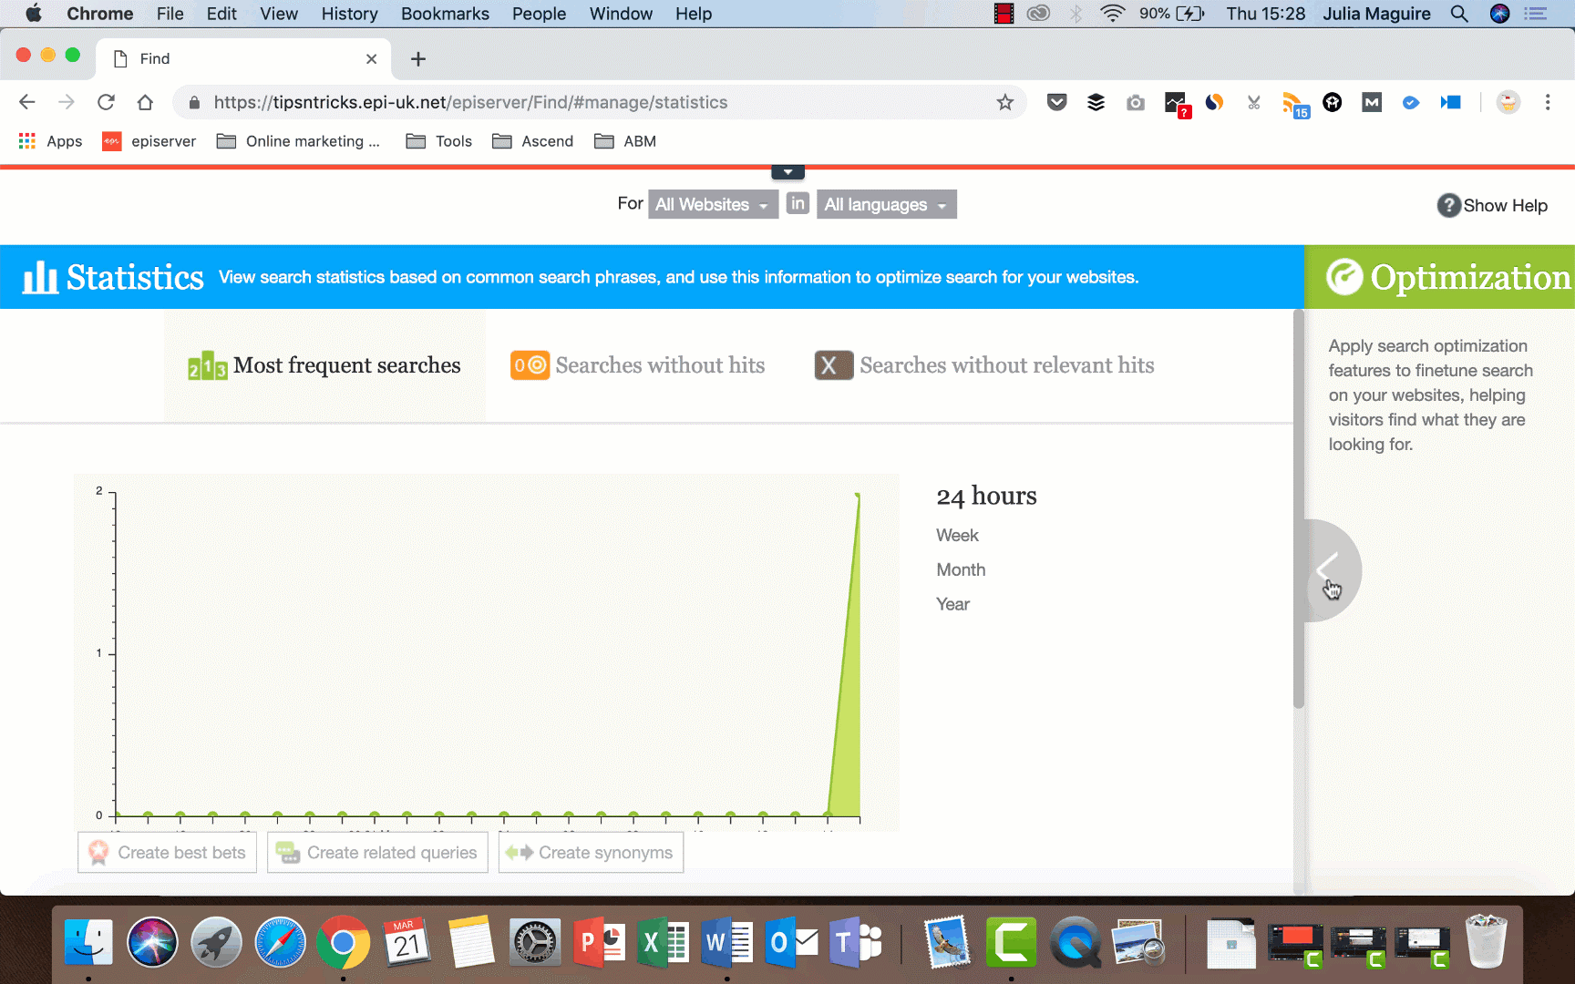This screenshot has width=1575, height=984.
Task: Open the Window menu
Action: (x=621, y=14)
